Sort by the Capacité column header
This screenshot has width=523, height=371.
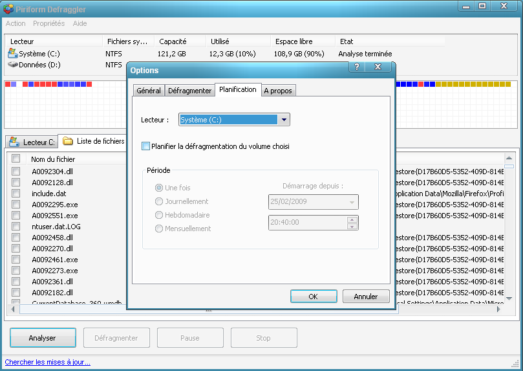180,41
